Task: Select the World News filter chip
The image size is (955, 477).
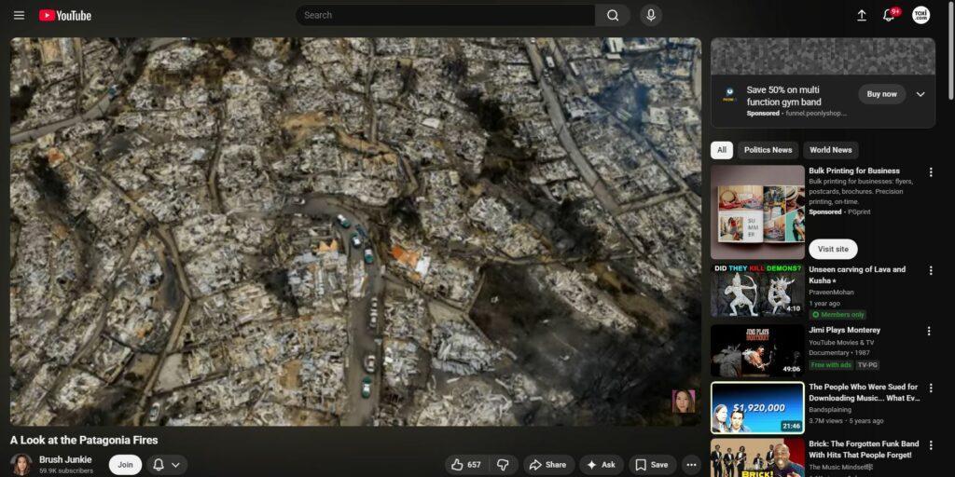Action: [830, 150]
